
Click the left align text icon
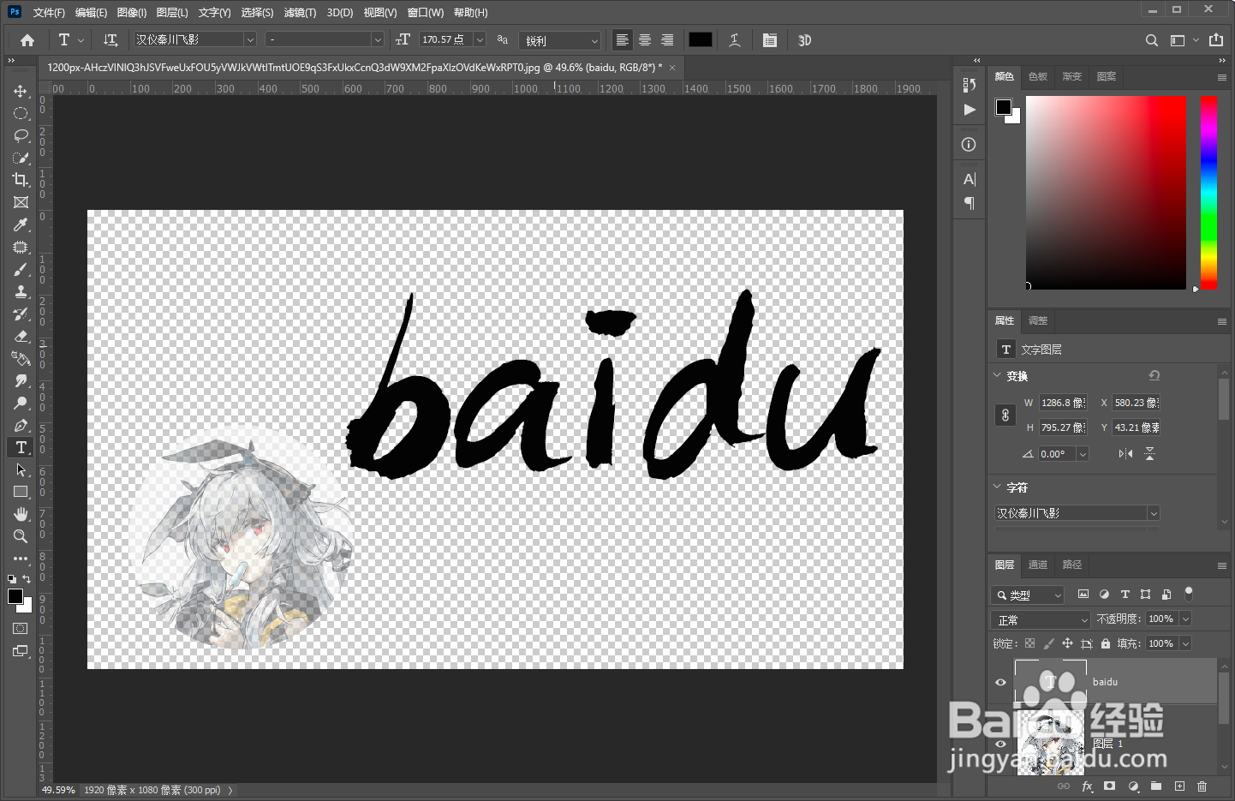click(x=623, y=40)
